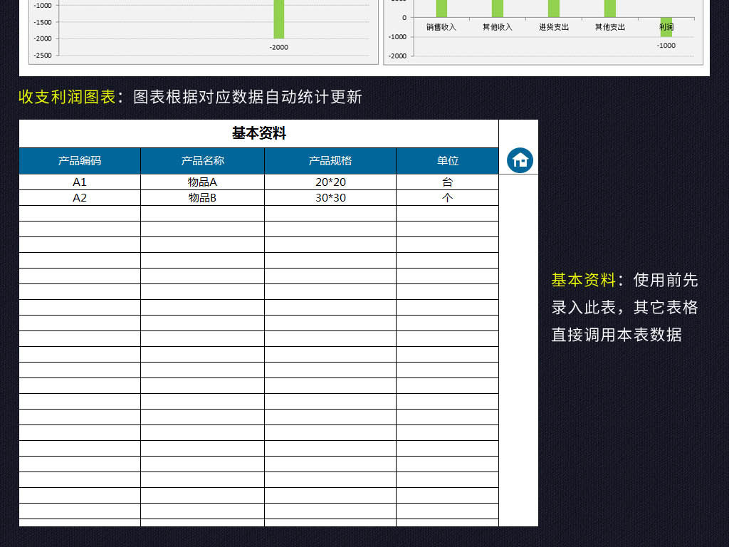The image size is (729, 547).
Task: Click the unit cell 台
Action: [447, 182]
